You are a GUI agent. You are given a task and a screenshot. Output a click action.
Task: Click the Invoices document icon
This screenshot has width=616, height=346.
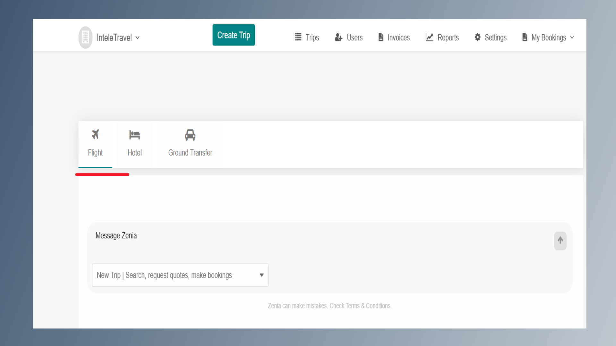point(381,37)
